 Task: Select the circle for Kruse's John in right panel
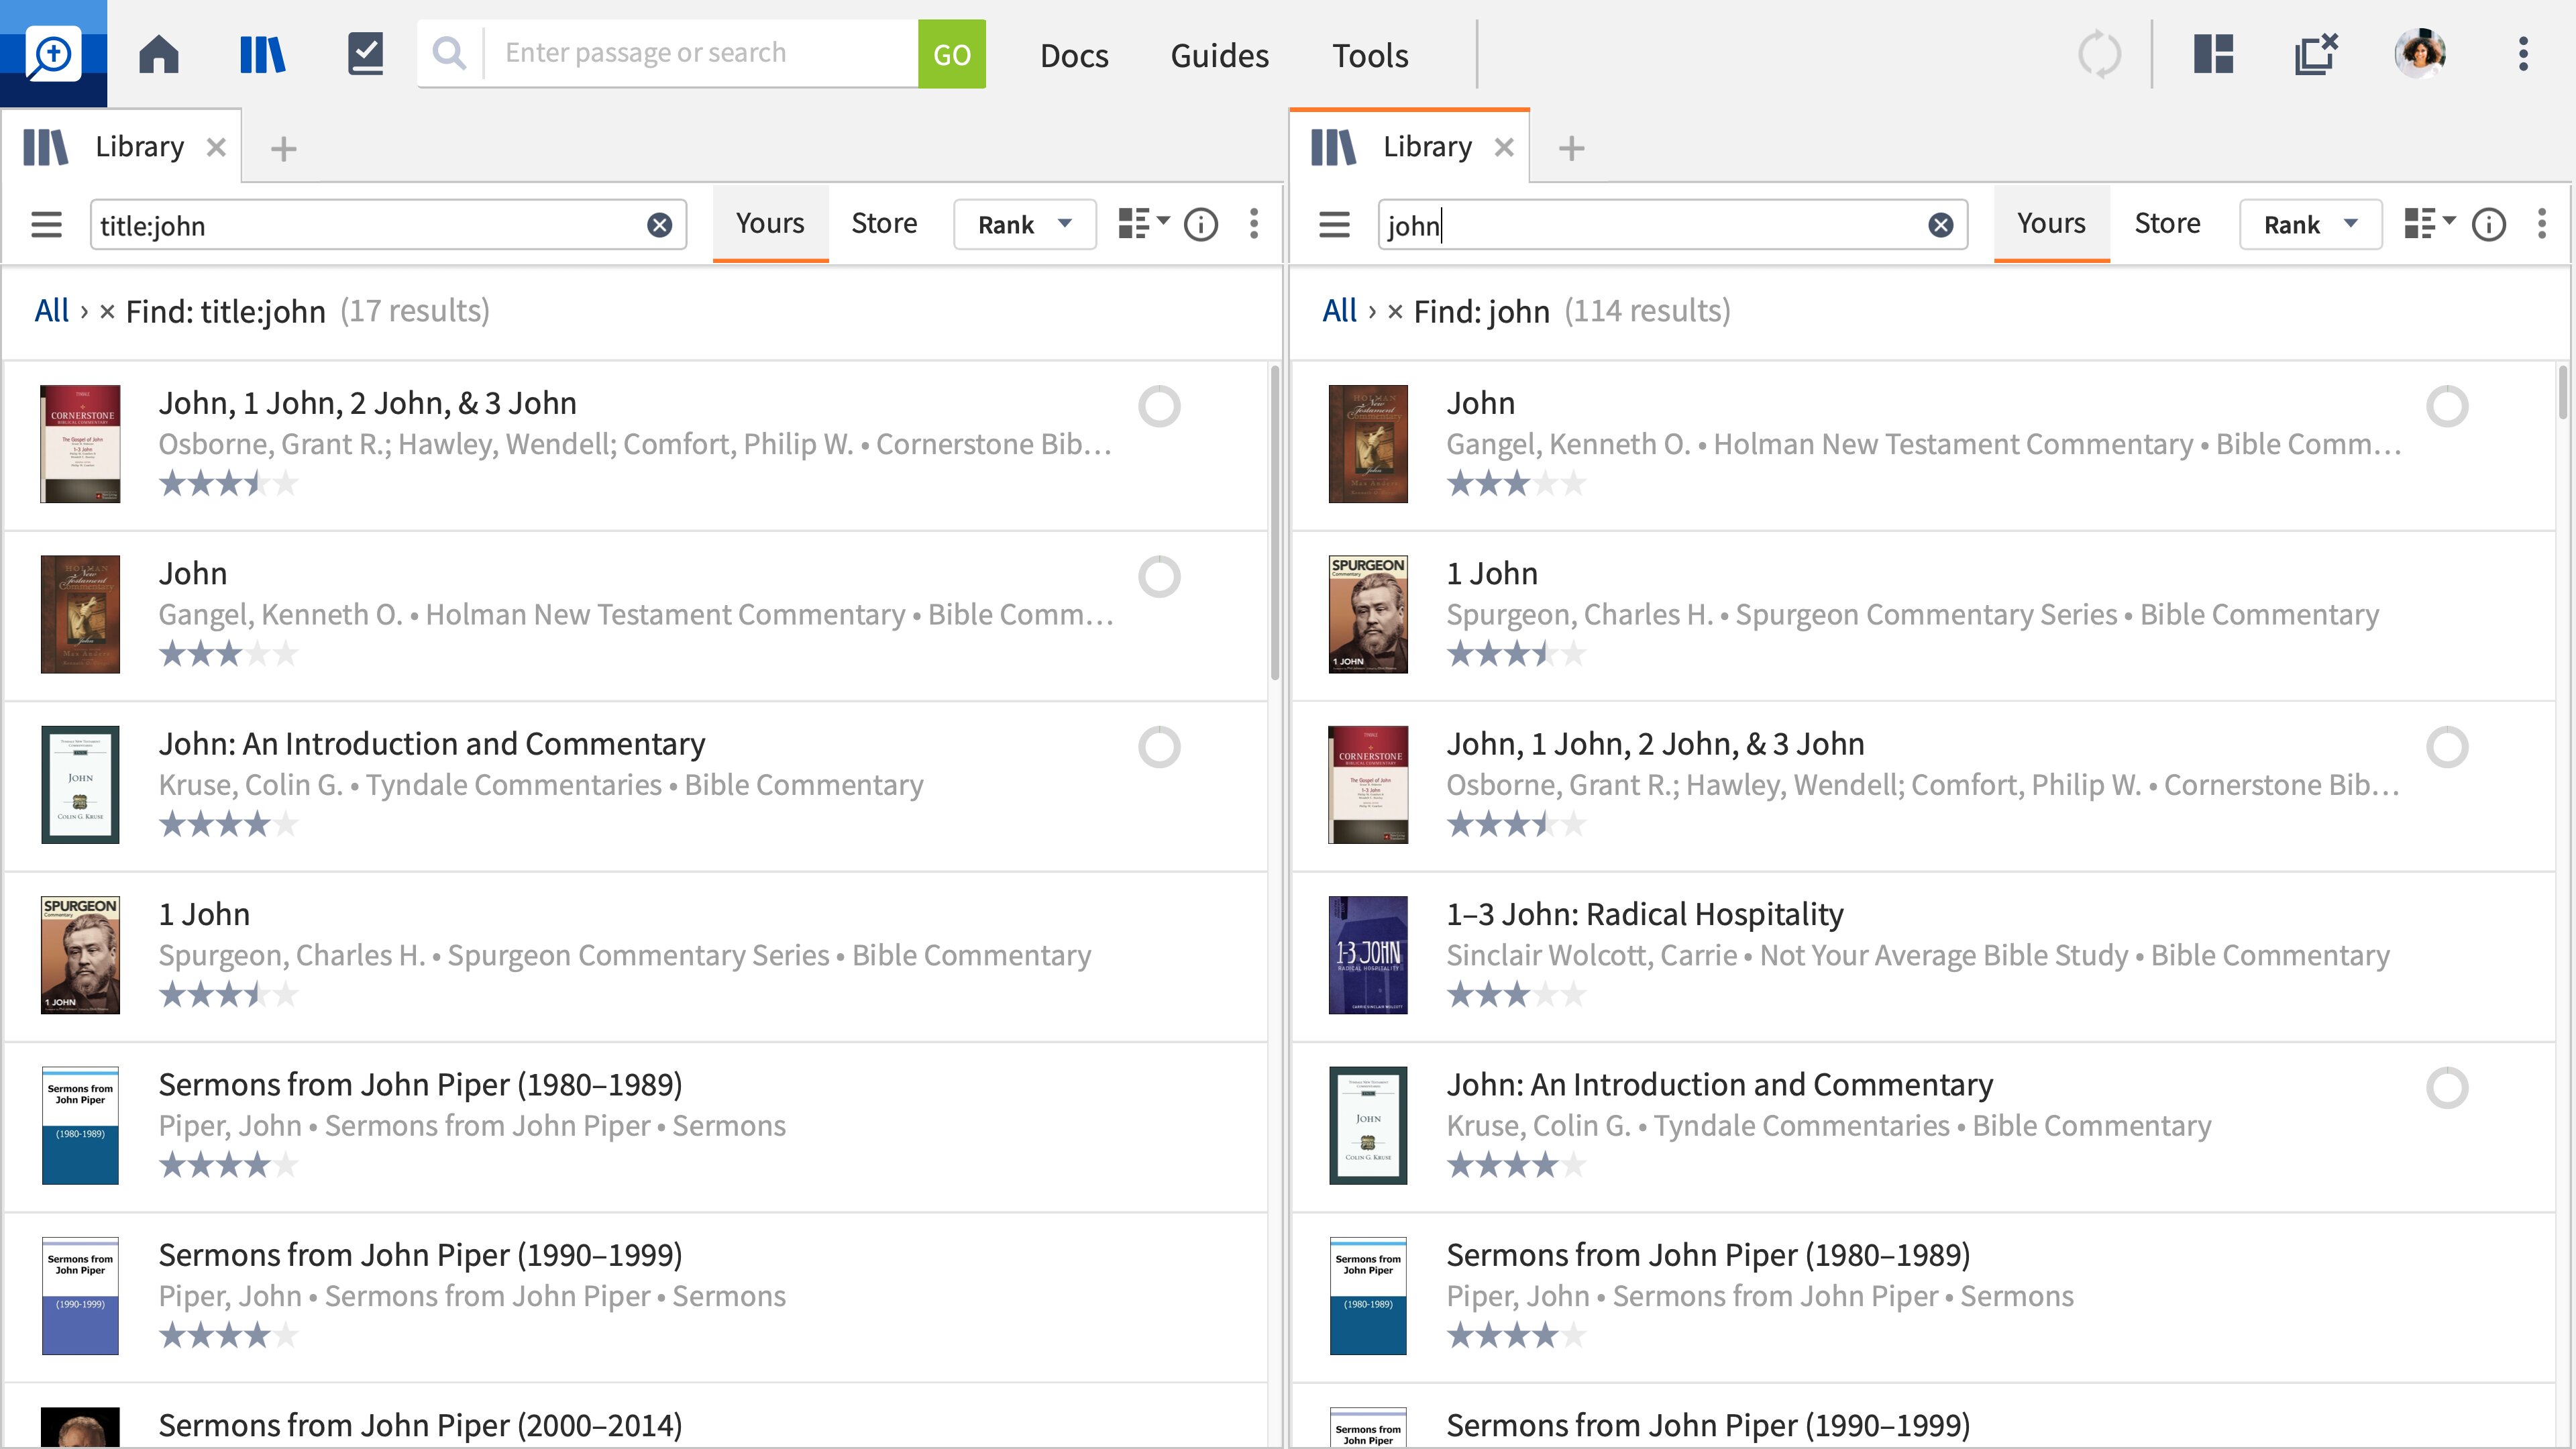tap(2448, 1087)
